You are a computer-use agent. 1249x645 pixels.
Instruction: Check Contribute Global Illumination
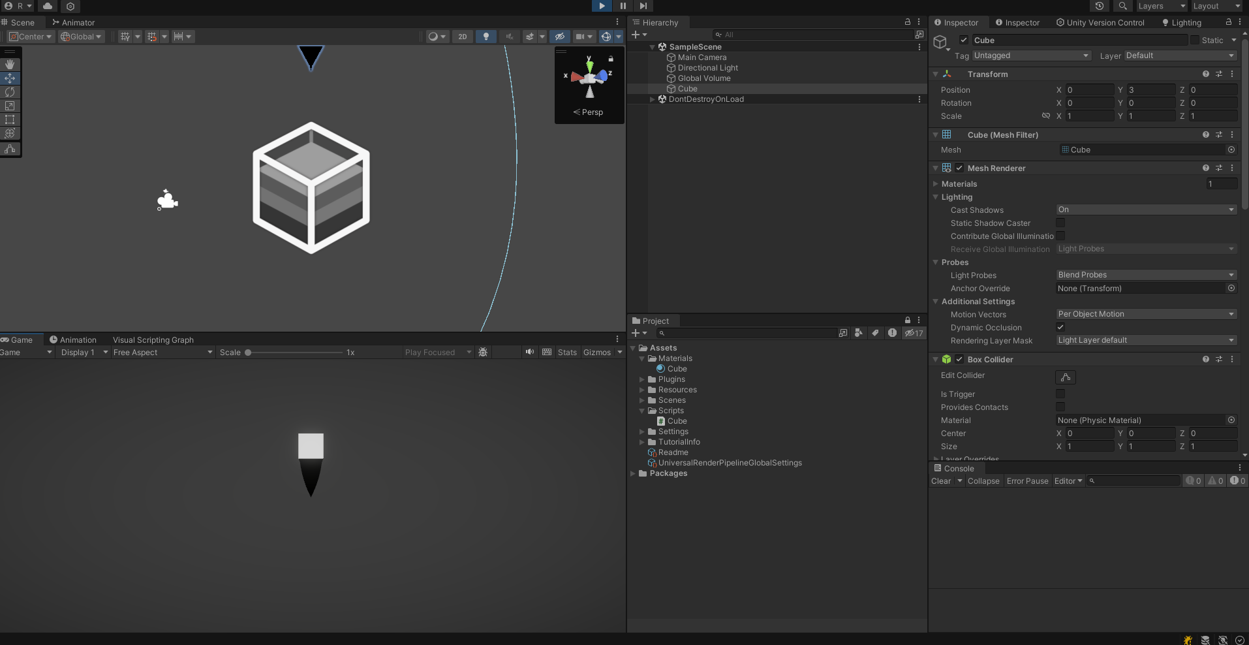tap(1060, 236)
